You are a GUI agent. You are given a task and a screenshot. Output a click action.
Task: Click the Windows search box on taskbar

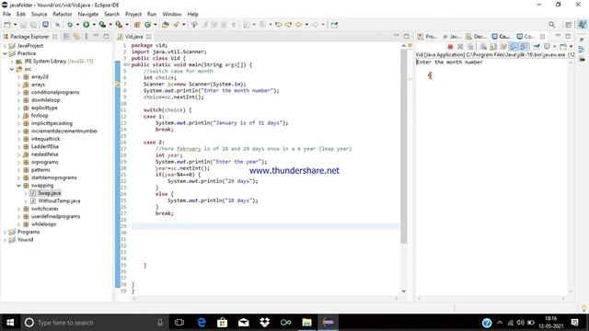[94, 323]
